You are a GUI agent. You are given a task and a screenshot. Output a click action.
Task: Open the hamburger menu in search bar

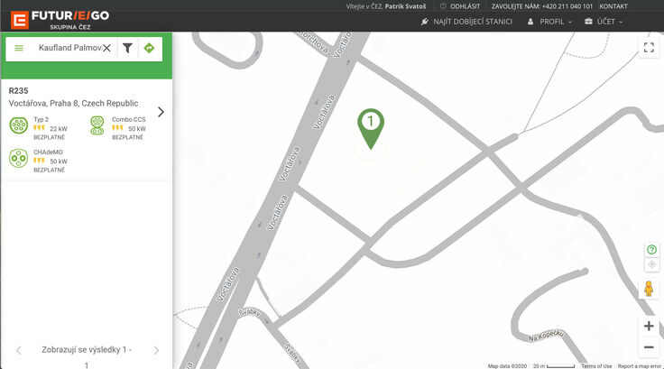(x=19, y=48)
